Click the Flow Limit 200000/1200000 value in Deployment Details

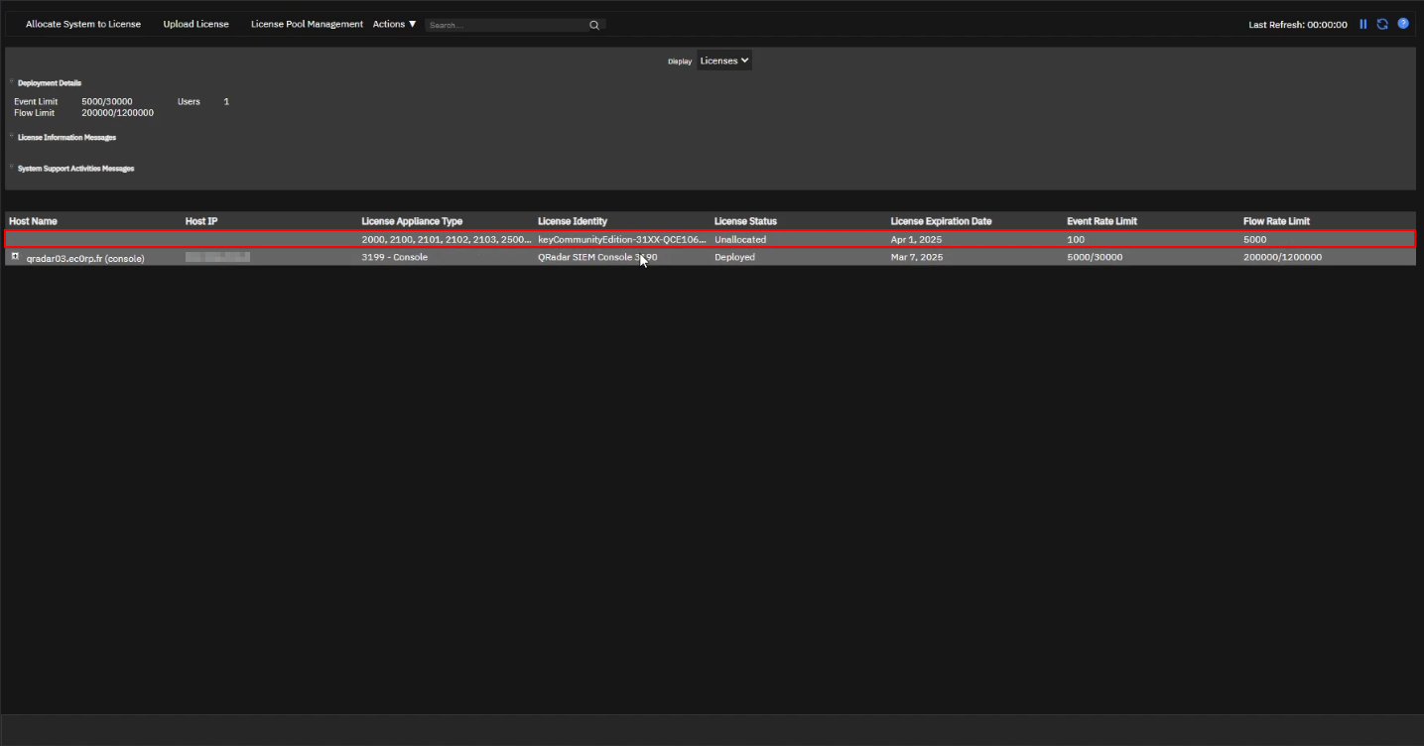click(x=117, y=112)
